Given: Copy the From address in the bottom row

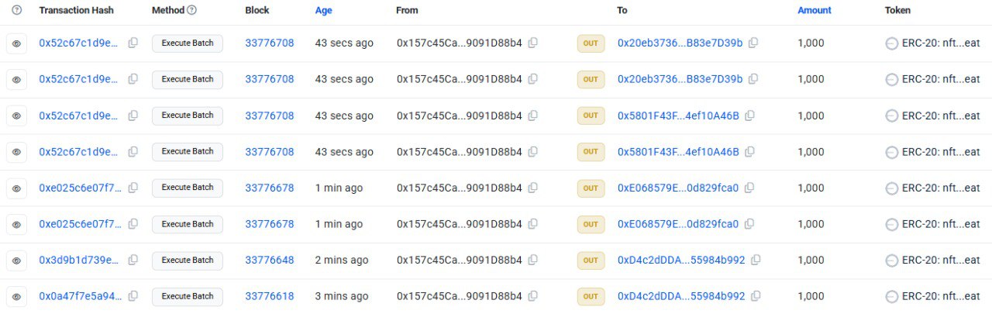Looking at the screenshot, I should coord(532,296).
